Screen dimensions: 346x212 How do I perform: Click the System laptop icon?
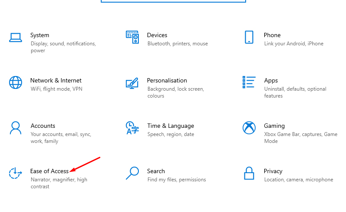point(16,38)
